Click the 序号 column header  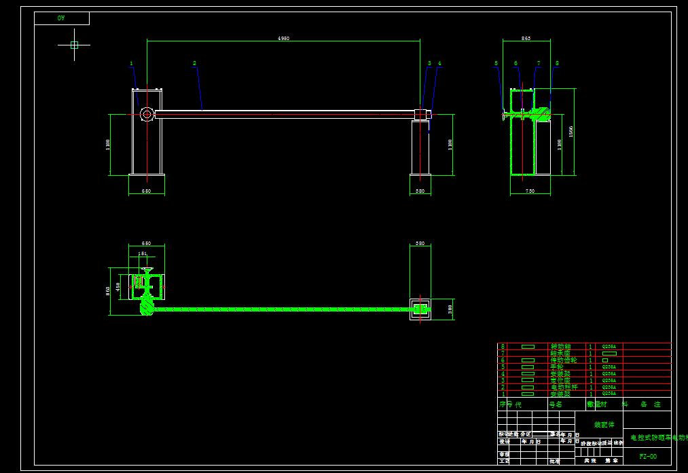(x=507, y=404)
